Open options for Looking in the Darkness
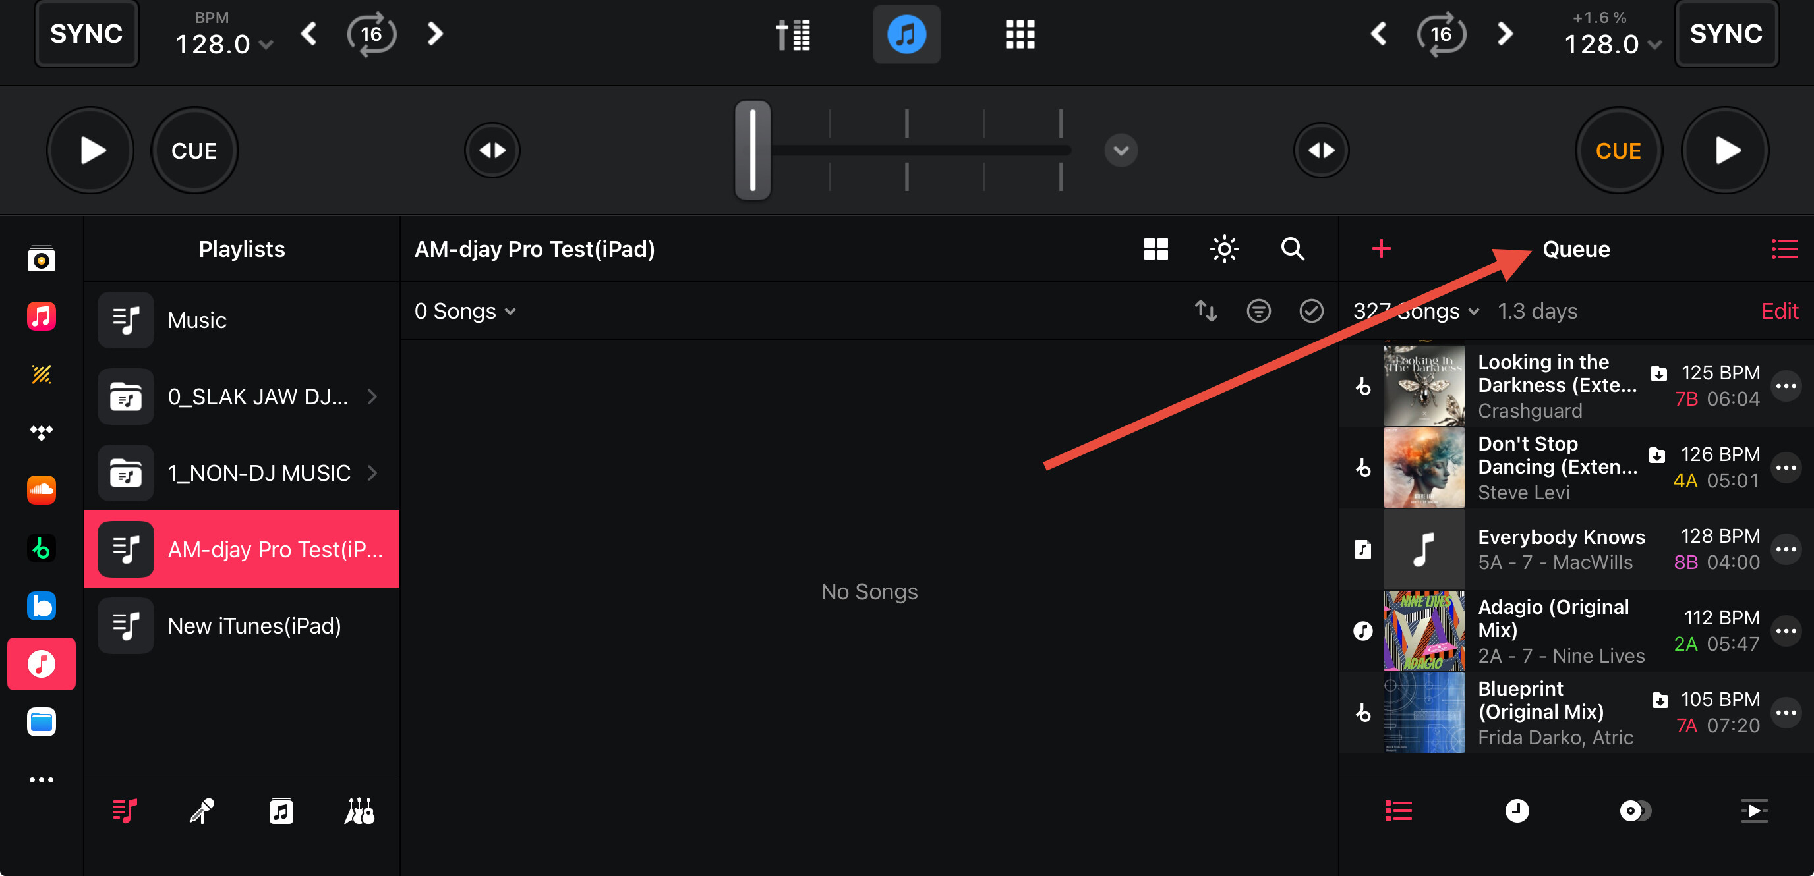 pos(1786,385)
